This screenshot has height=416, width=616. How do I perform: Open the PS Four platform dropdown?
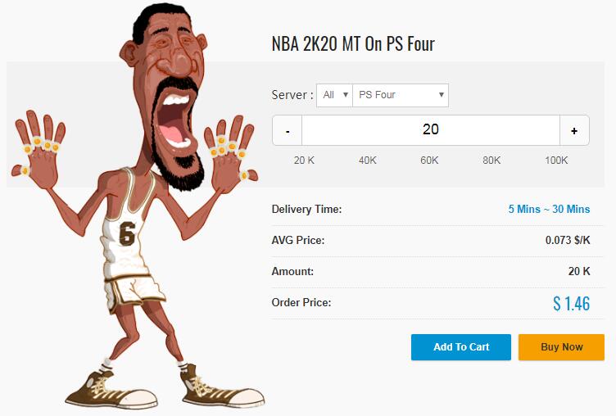401,95
